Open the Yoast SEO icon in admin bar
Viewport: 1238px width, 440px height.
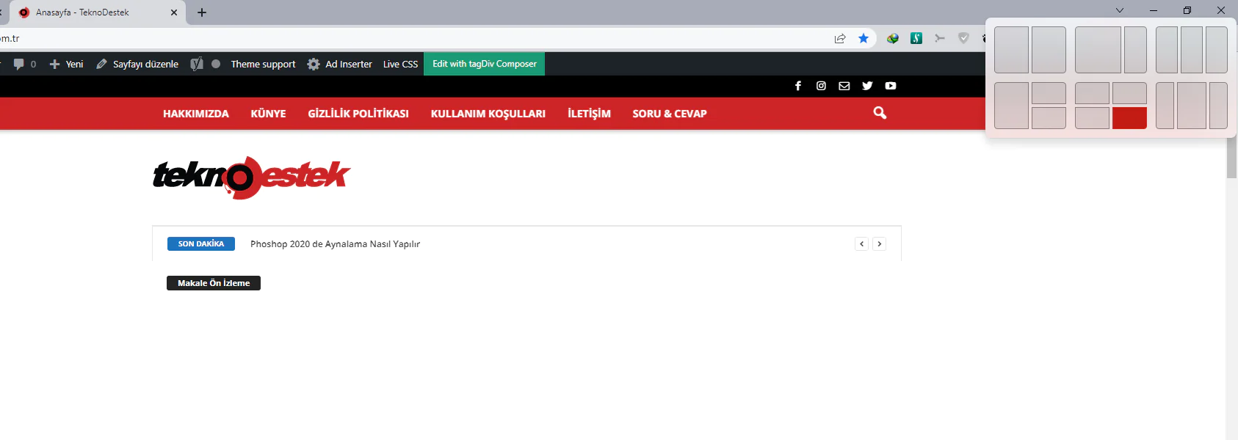197,64
